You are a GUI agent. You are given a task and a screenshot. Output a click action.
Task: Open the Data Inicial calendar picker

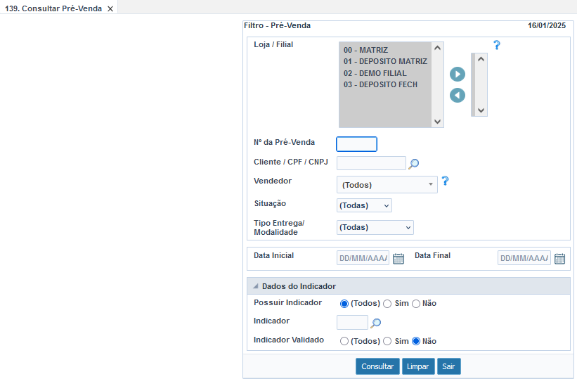click(398, 258)
